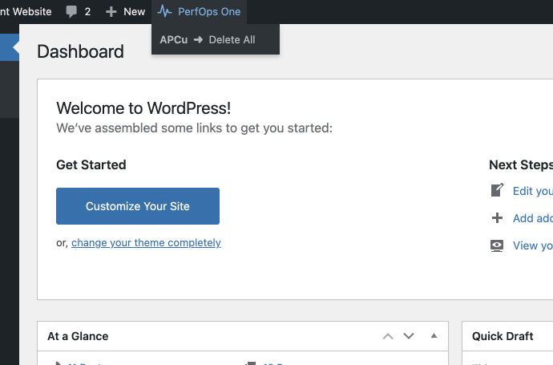This screenshot has height=365, width=553.
Task: Click the At a Glance title
Action: (78, 336)
